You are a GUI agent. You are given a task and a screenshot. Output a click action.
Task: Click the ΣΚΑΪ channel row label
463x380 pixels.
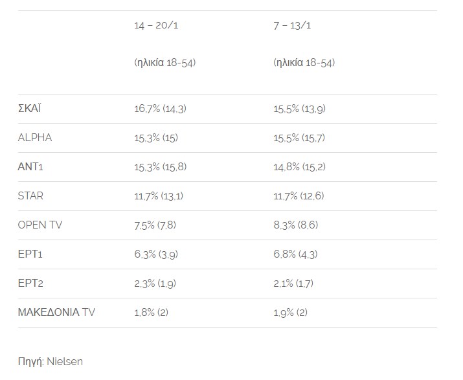click(x=29, y=108)
